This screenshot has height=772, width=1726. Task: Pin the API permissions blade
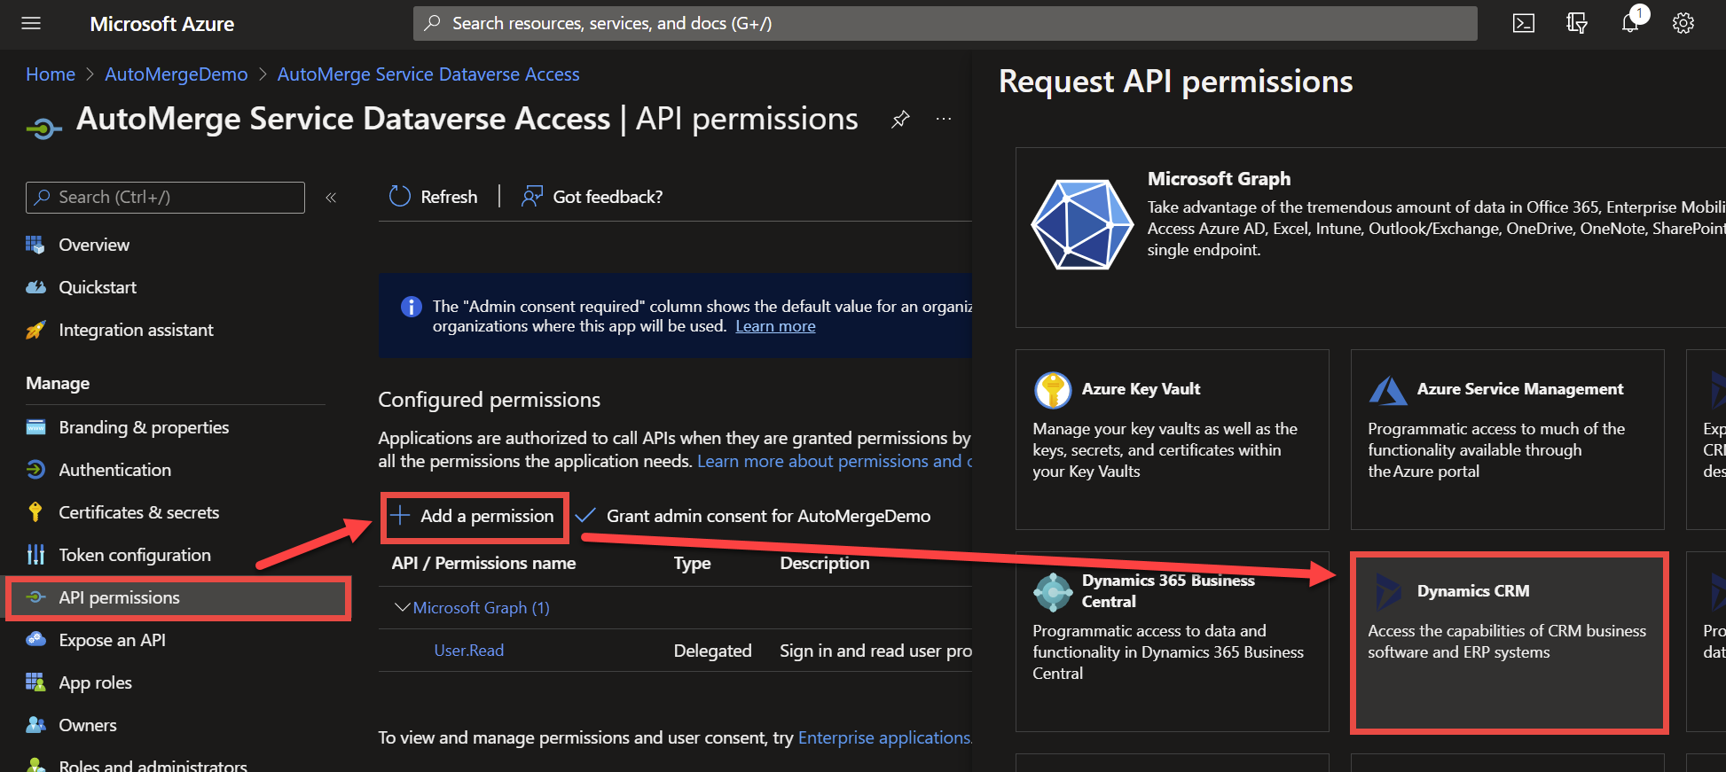pos(900,119)
